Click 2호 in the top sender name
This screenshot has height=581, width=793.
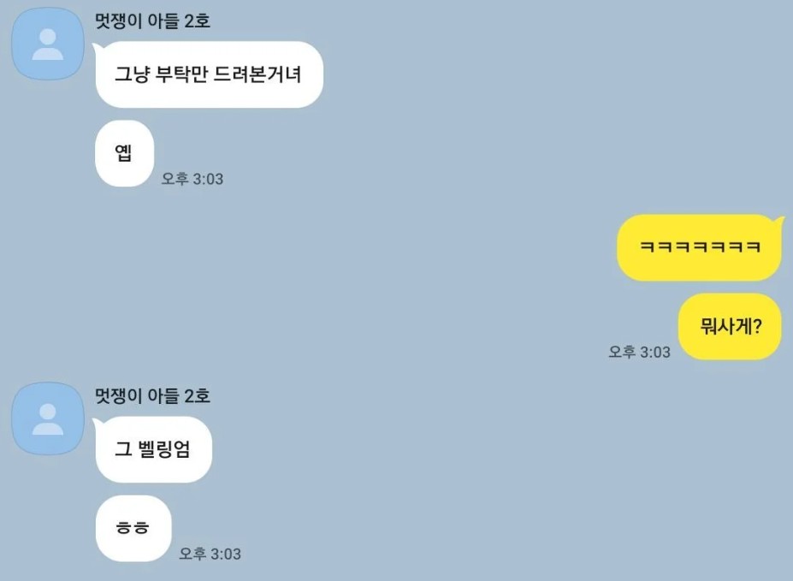coord(198,21)
